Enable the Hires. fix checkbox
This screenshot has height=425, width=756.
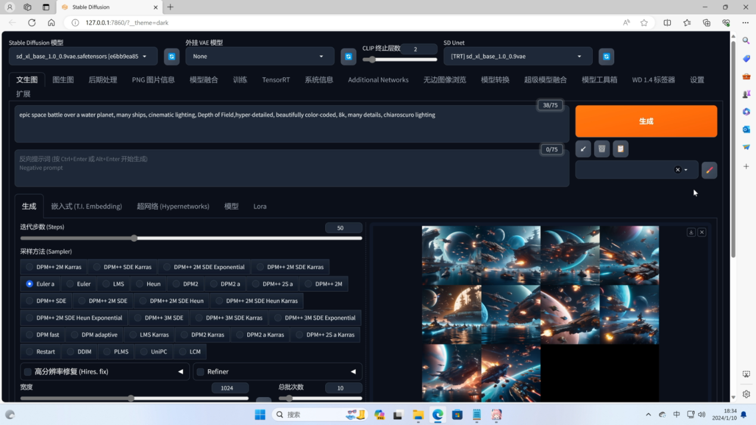(27, 372)
